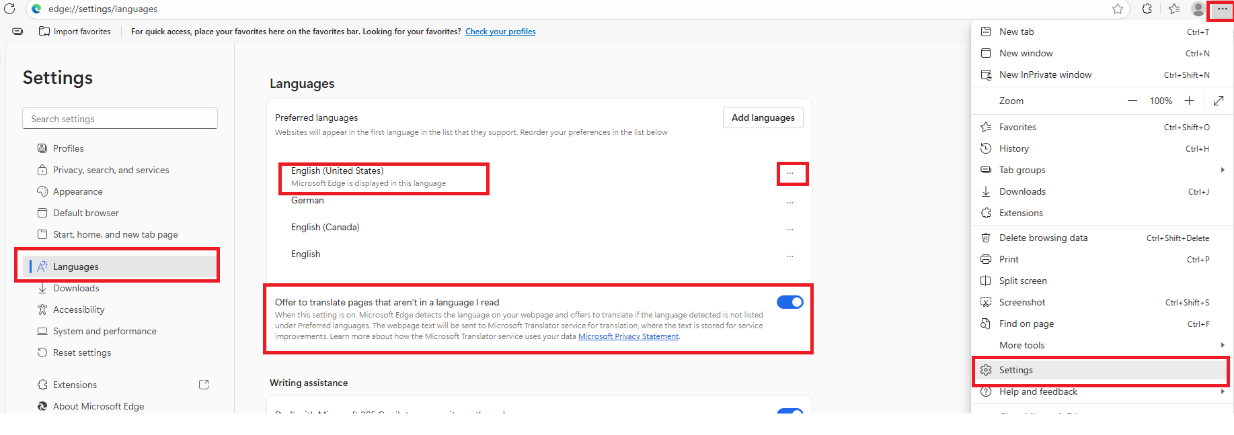Open options for English (United States) language

pyautogui.click(x=792, y=173)
